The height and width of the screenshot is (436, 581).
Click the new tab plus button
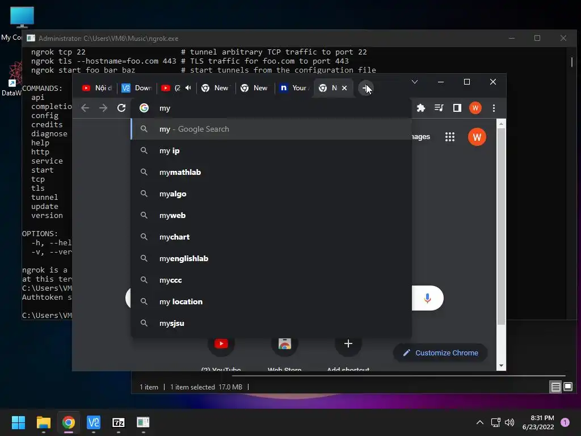(365, 88)
